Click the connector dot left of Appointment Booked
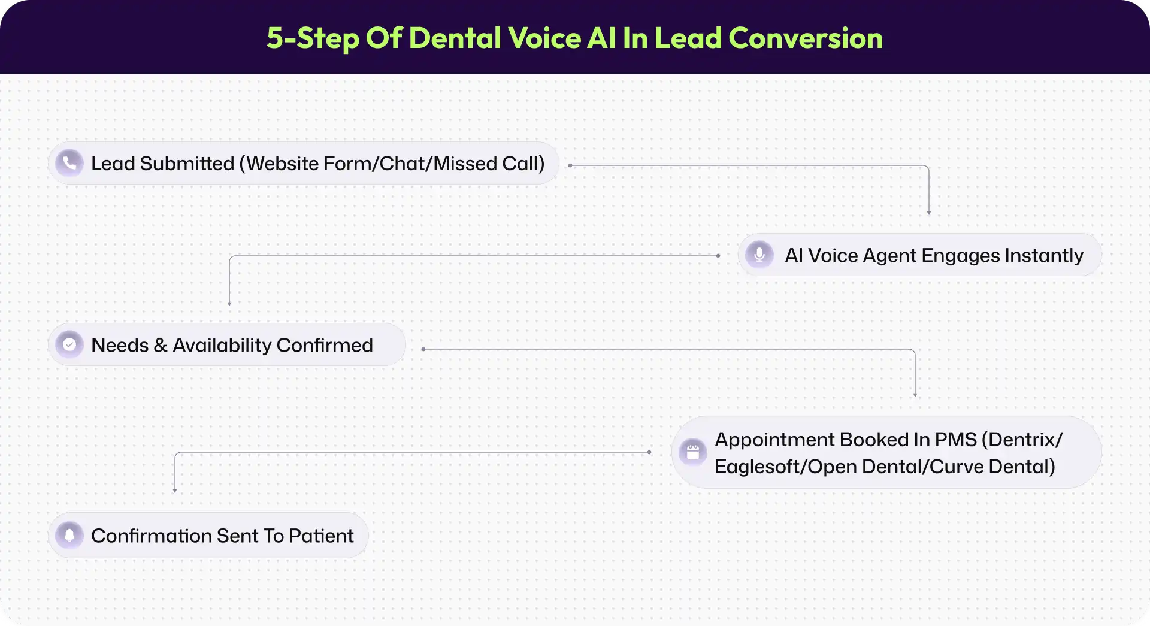Screen dimensions: 1150x626 tap(649, 452)
